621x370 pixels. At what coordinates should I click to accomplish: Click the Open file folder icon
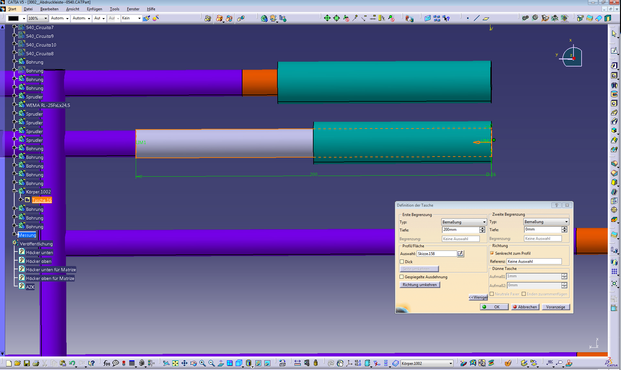pyautogui.click(x=17, y=363)
